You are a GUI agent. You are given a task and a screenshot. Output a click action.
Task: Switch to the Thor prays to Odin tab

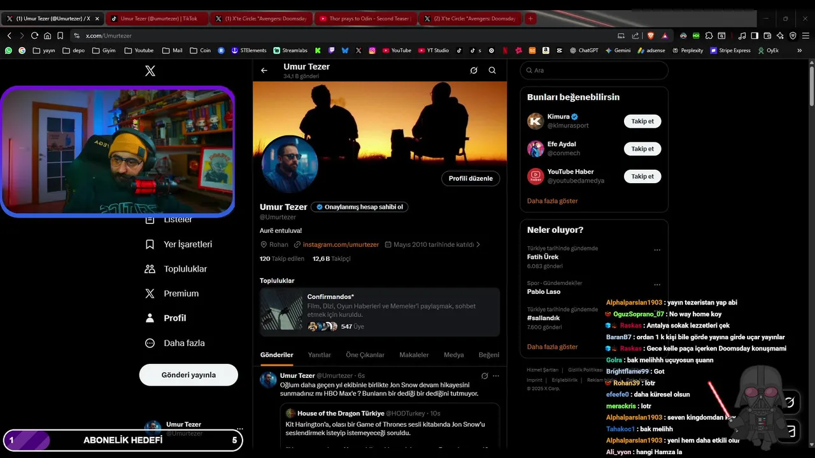(x=365, y=18)
